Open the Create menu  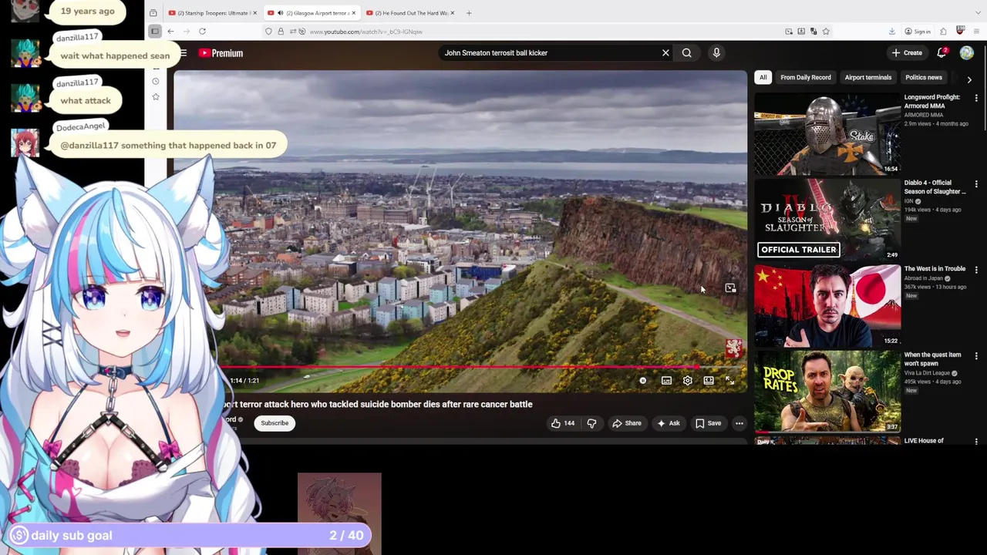click(x=907, y=53)
